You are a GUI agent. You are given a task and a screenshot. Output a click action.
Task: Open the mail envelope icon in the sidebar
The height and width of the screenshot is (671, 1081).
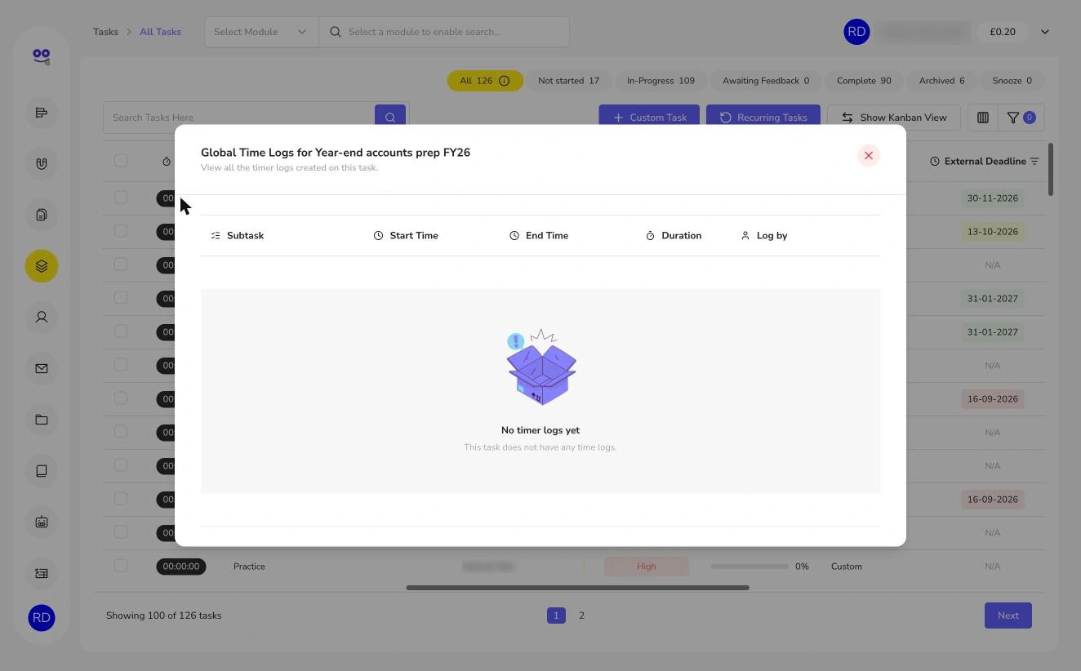click(42, 368)
